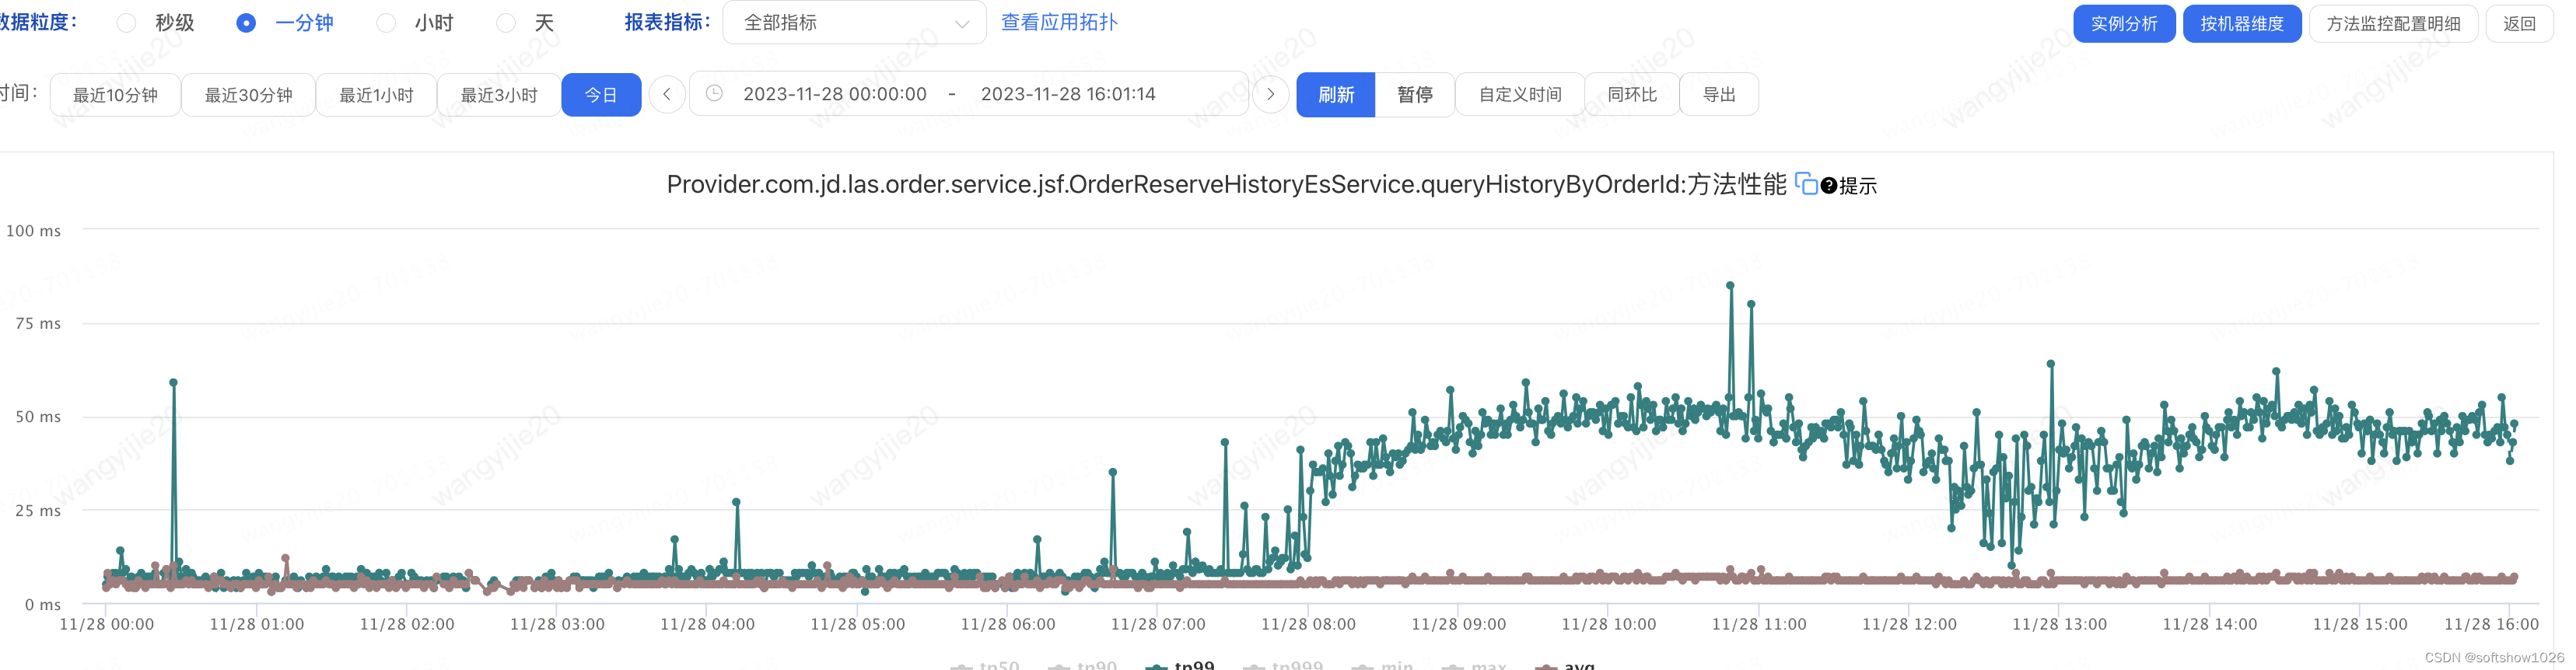Screen dimensions: 2576x670
Task: Click the 返回 button
Action: pyautogui.click(x=2519, y=23)
